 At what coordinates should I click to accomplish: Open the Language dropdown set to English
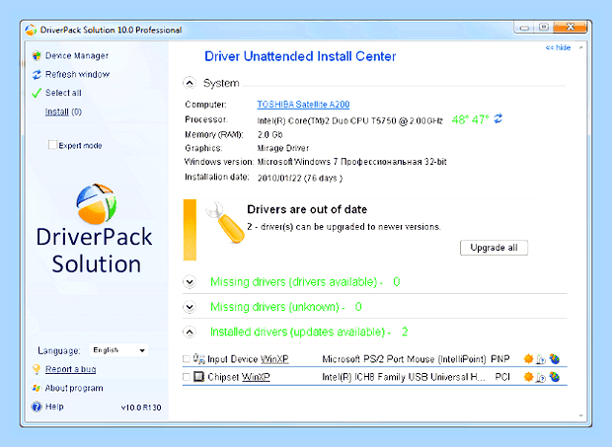pyautogui.click(x=118, y=350)
